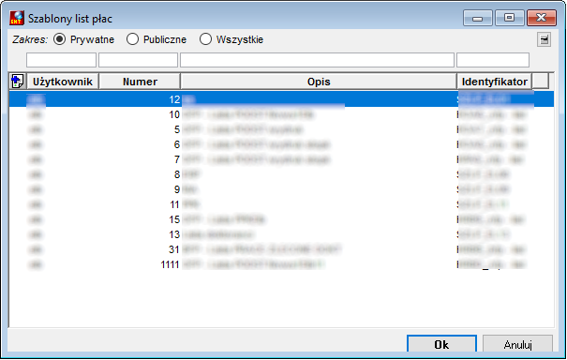567x360 pixels.
Task: Select the row with number 15
Action: pos(281,219)
